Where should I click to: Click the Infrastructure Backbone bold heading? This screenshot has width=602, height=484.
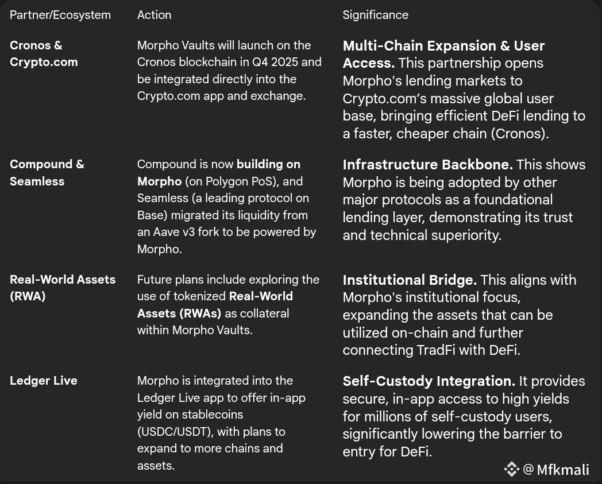pyautogui.click(x=428, y=164)
